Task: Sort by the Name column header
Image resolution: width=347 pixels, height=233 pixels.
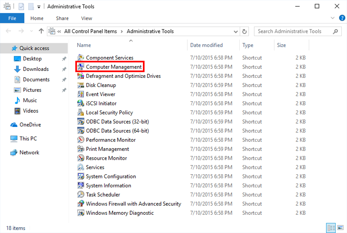Action: click(x=84, y=45)
